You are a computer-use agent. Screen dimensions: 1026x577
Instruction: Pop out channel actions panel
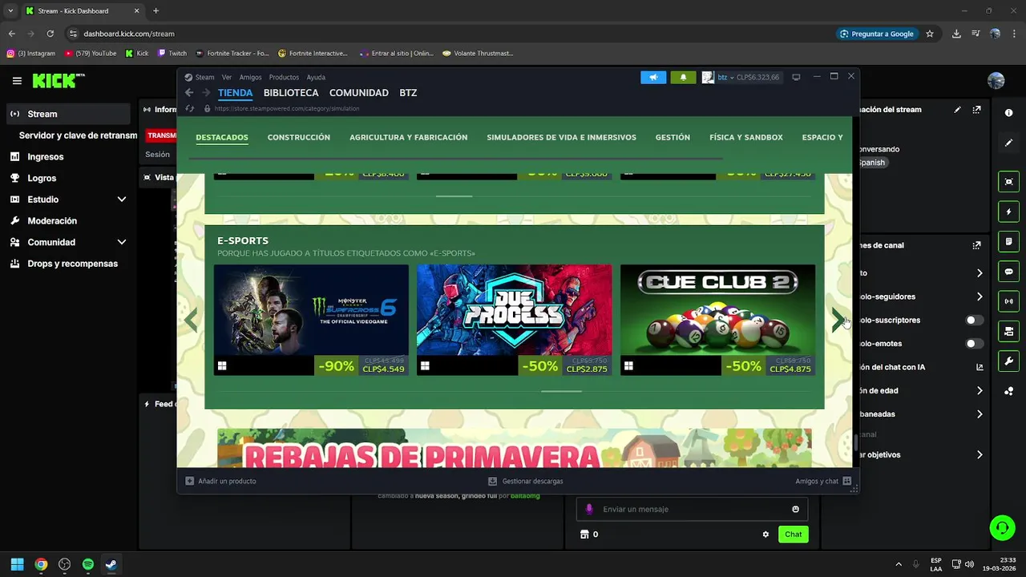pyautogui.click(x=976, y=245)
